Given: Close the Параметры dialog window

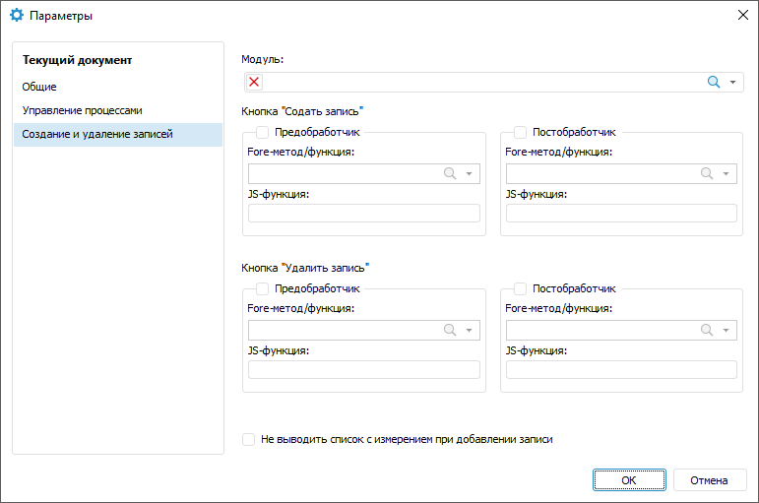Looking at the screenshot, I should [x=741, y=16].
